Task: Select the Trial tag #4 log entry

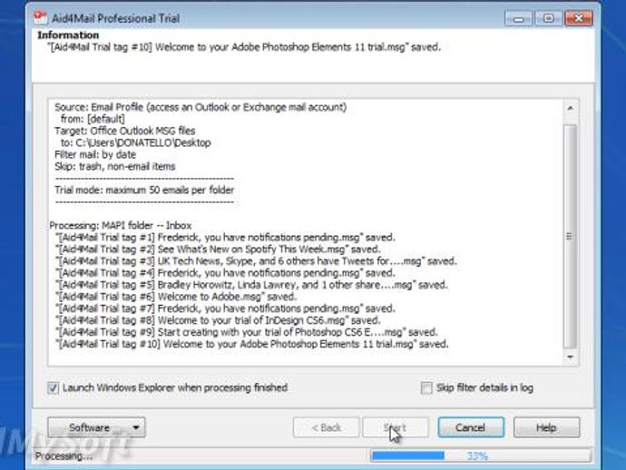Action: [x=225, y=273]
